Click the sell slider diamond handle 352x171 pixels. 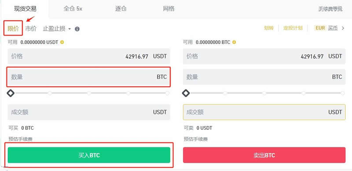point(186,93)
